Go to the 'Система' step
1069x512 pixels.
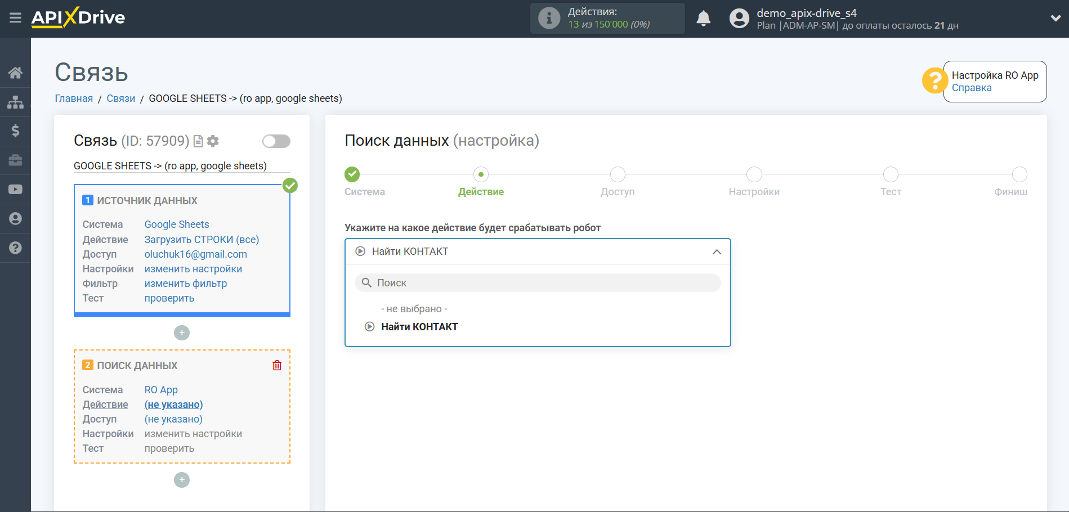coord(352,174)
